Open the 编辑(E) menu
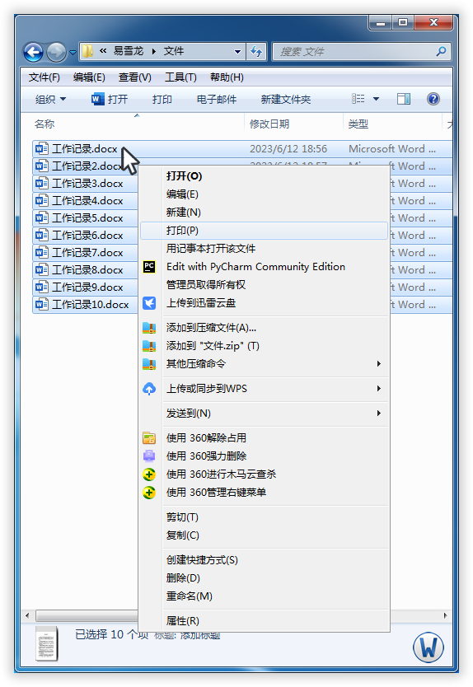The width and height of the screenshot is (473, 687). coord(89,77)
